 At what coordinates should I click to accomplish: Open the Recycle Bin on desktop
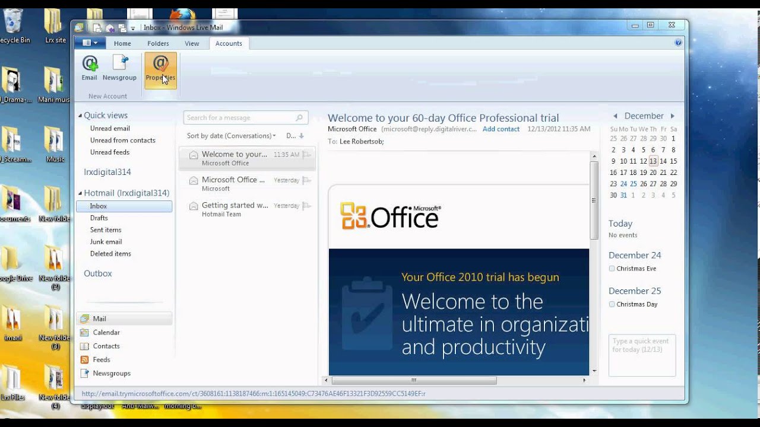click(13, 27)
